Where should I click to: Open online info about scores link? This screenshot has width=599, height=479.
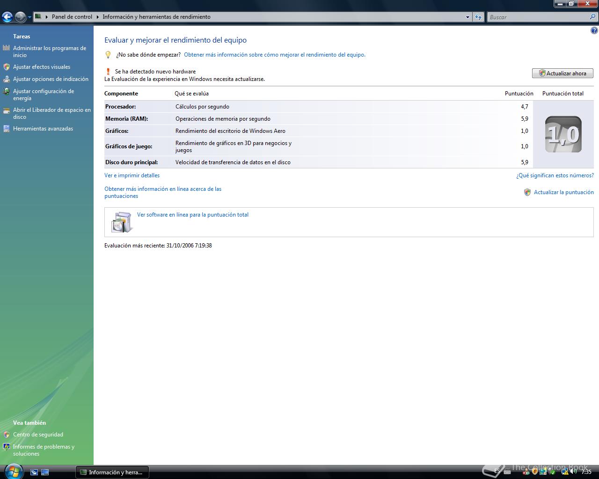pyautogui.click(x=163, y=192)
